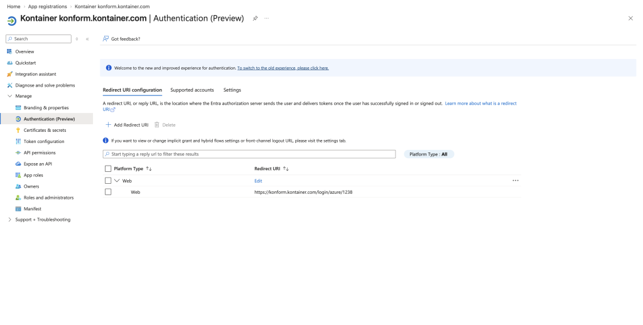Screen dimensions: 643x325
Task: Click the Diagnose and solve problems wrench icon
Action: pos(9,85)
